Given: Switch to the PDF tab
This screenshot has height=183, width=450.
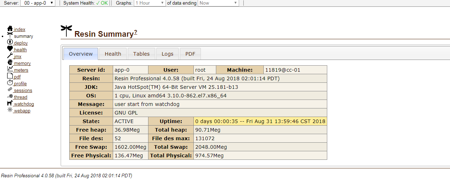Looking at the screenshot, I should pyautogui.click(x=190, y=54).
